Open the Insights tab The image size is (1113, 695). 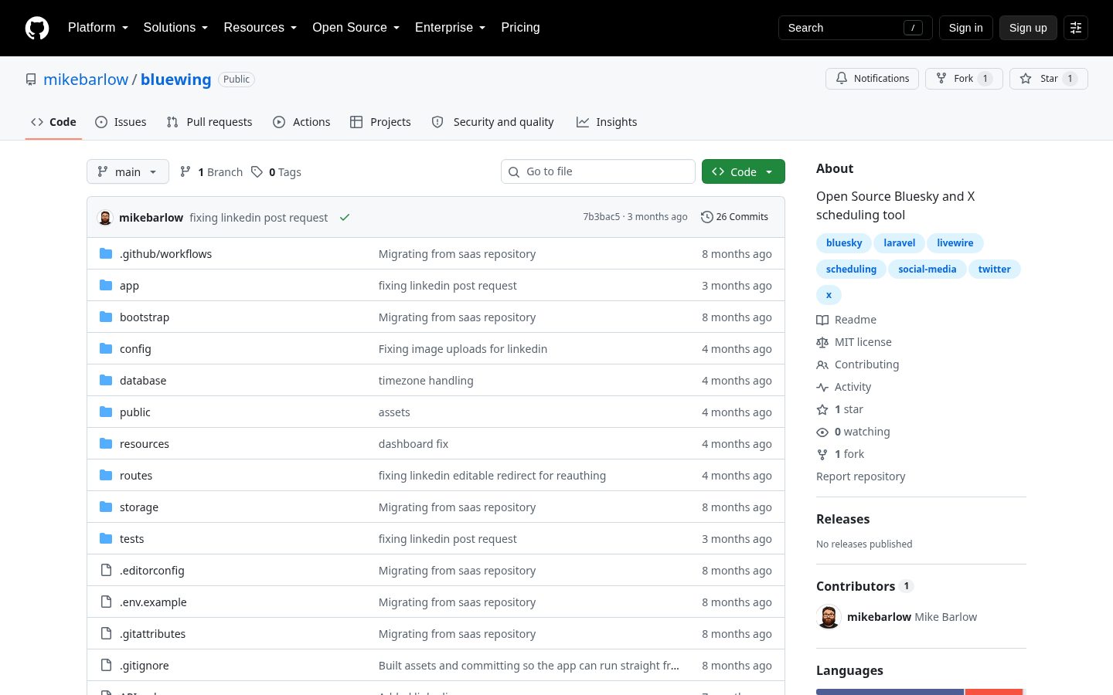point(607,122)
